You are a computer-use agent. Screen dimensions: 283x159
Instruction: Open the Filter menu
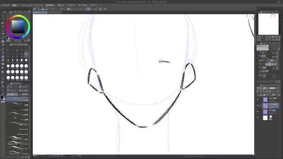click(71, 5)
